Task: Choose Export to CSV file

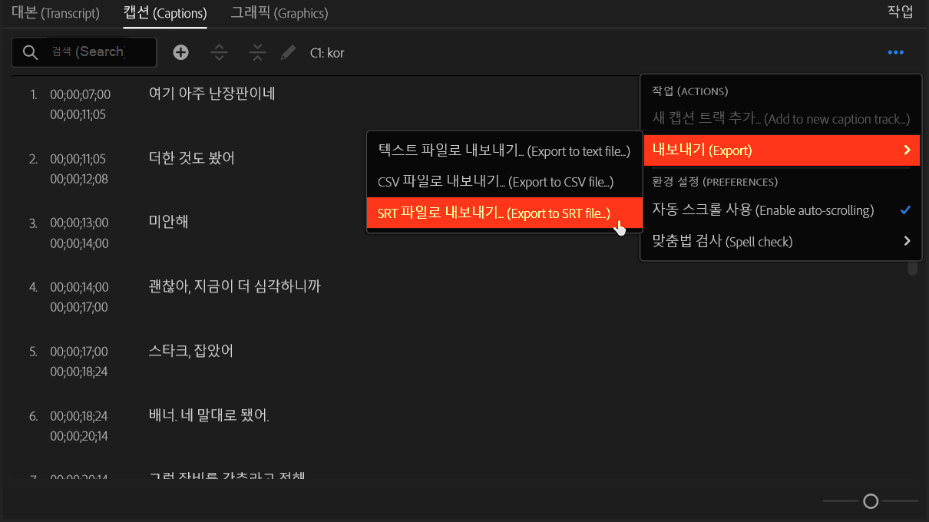Action: 504,182
